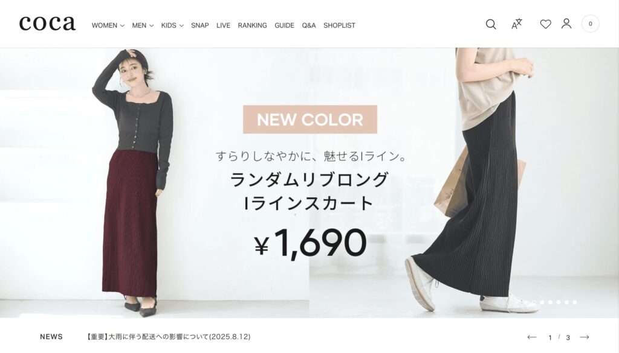
Task: Go to previous news item arrow
Action: [532, 337]
